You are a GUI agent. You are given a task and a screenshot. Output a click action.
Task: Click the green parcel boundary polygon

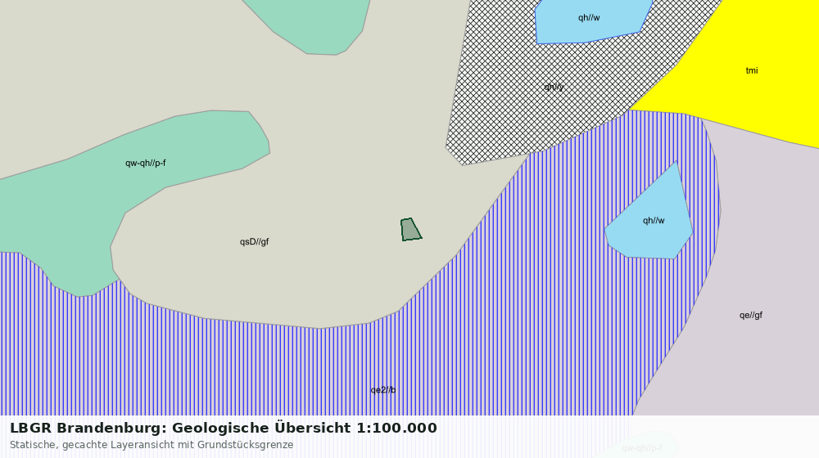[410, 230]
